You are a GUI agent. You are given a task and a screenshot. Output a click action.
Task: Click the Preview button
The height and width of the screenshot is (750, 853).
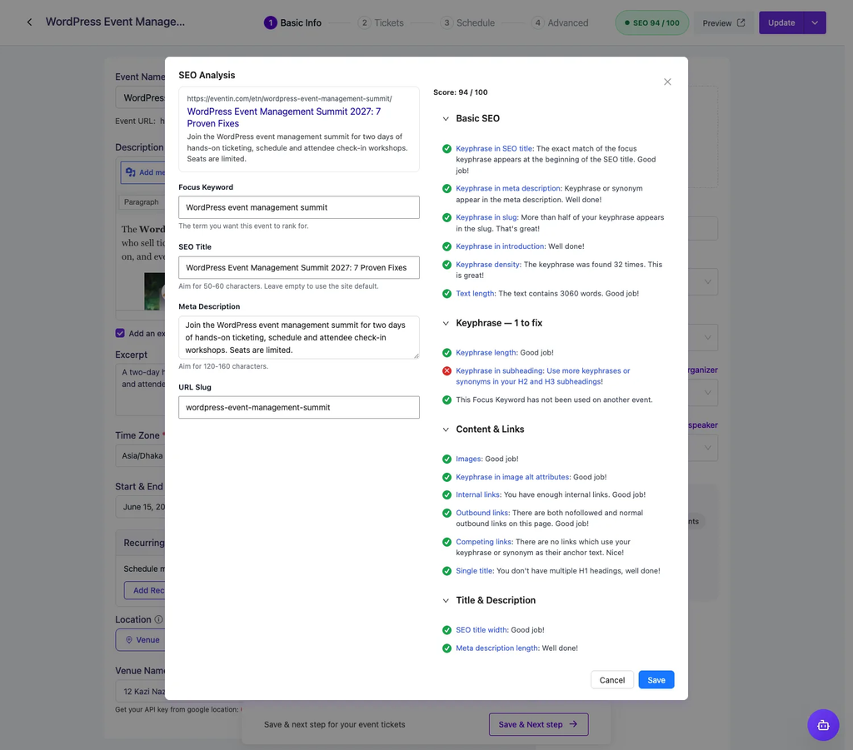[724, 22]
